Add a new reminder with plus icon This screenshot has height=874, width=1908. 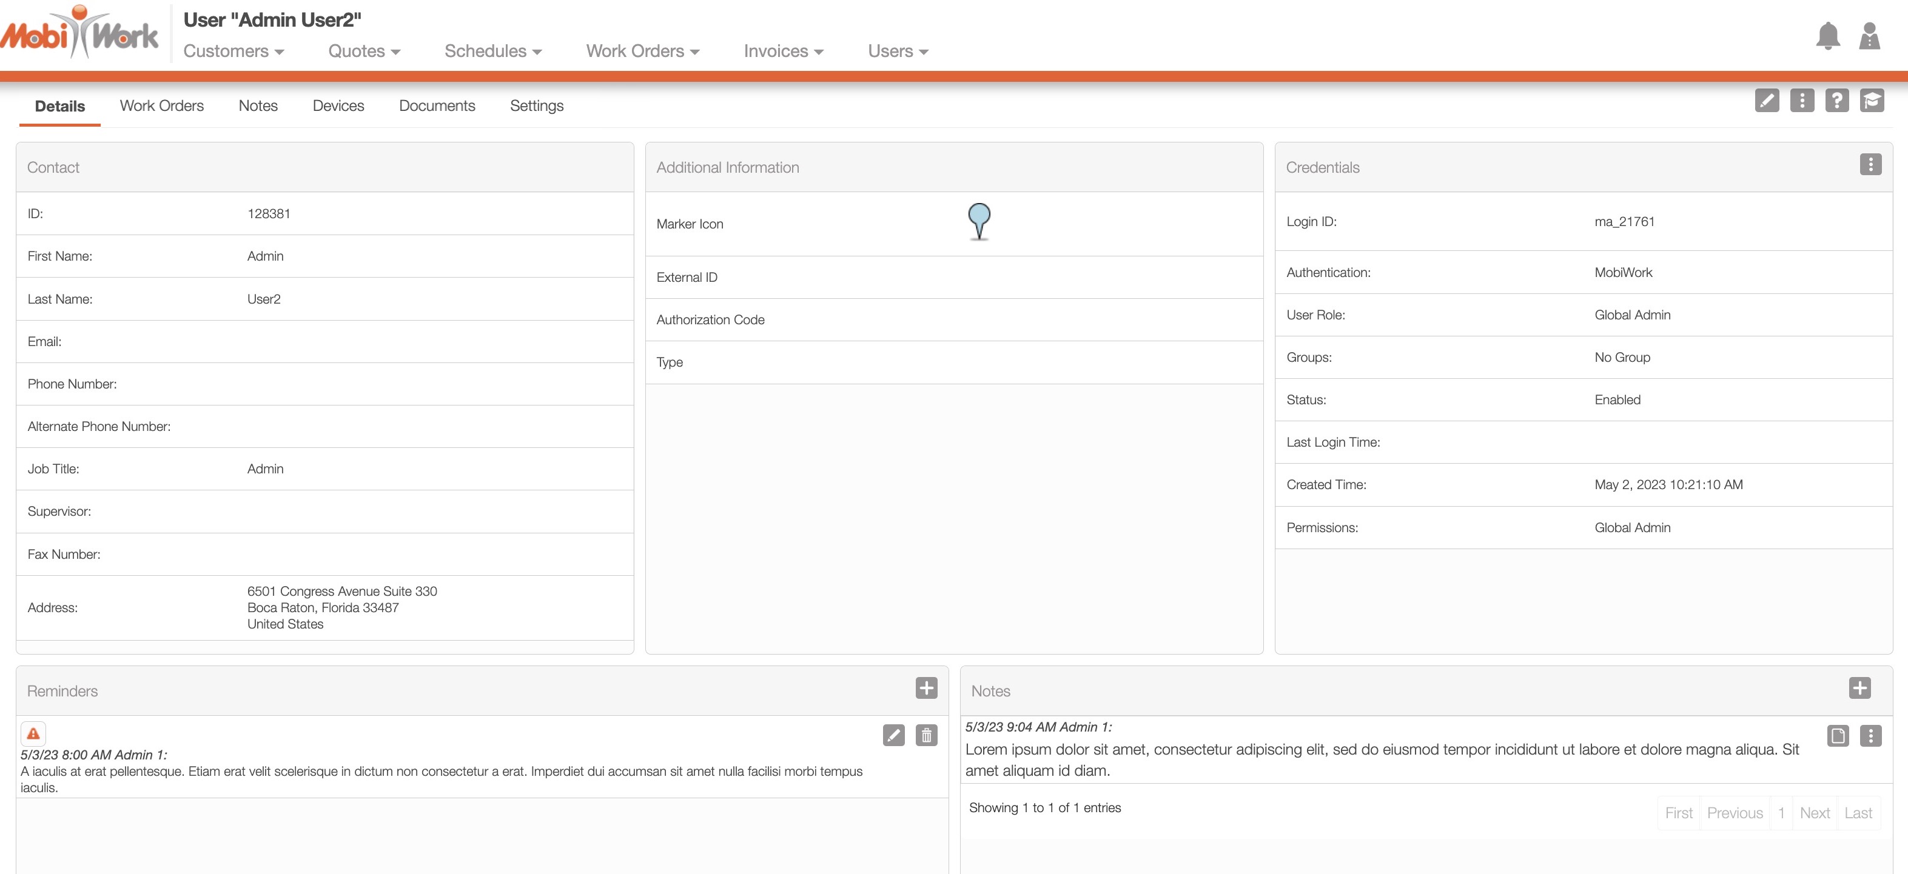click(x=926, y=687)
